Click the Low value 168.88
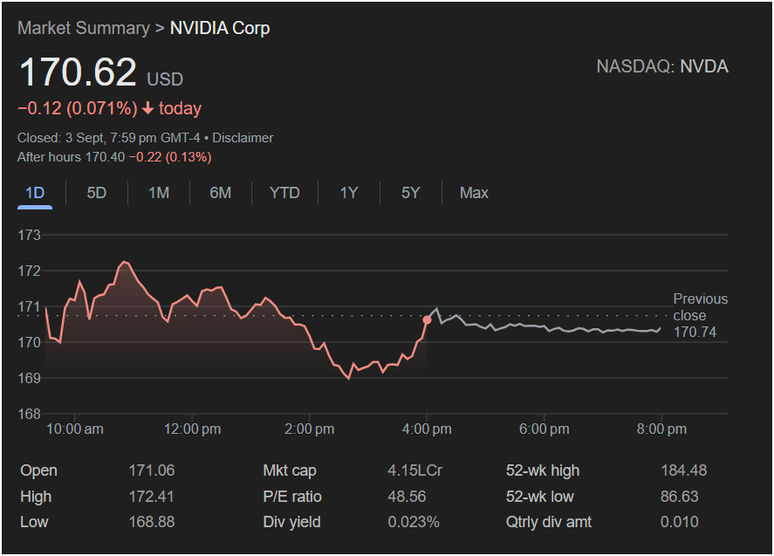774x556 pixels. [x=152, y=522]
